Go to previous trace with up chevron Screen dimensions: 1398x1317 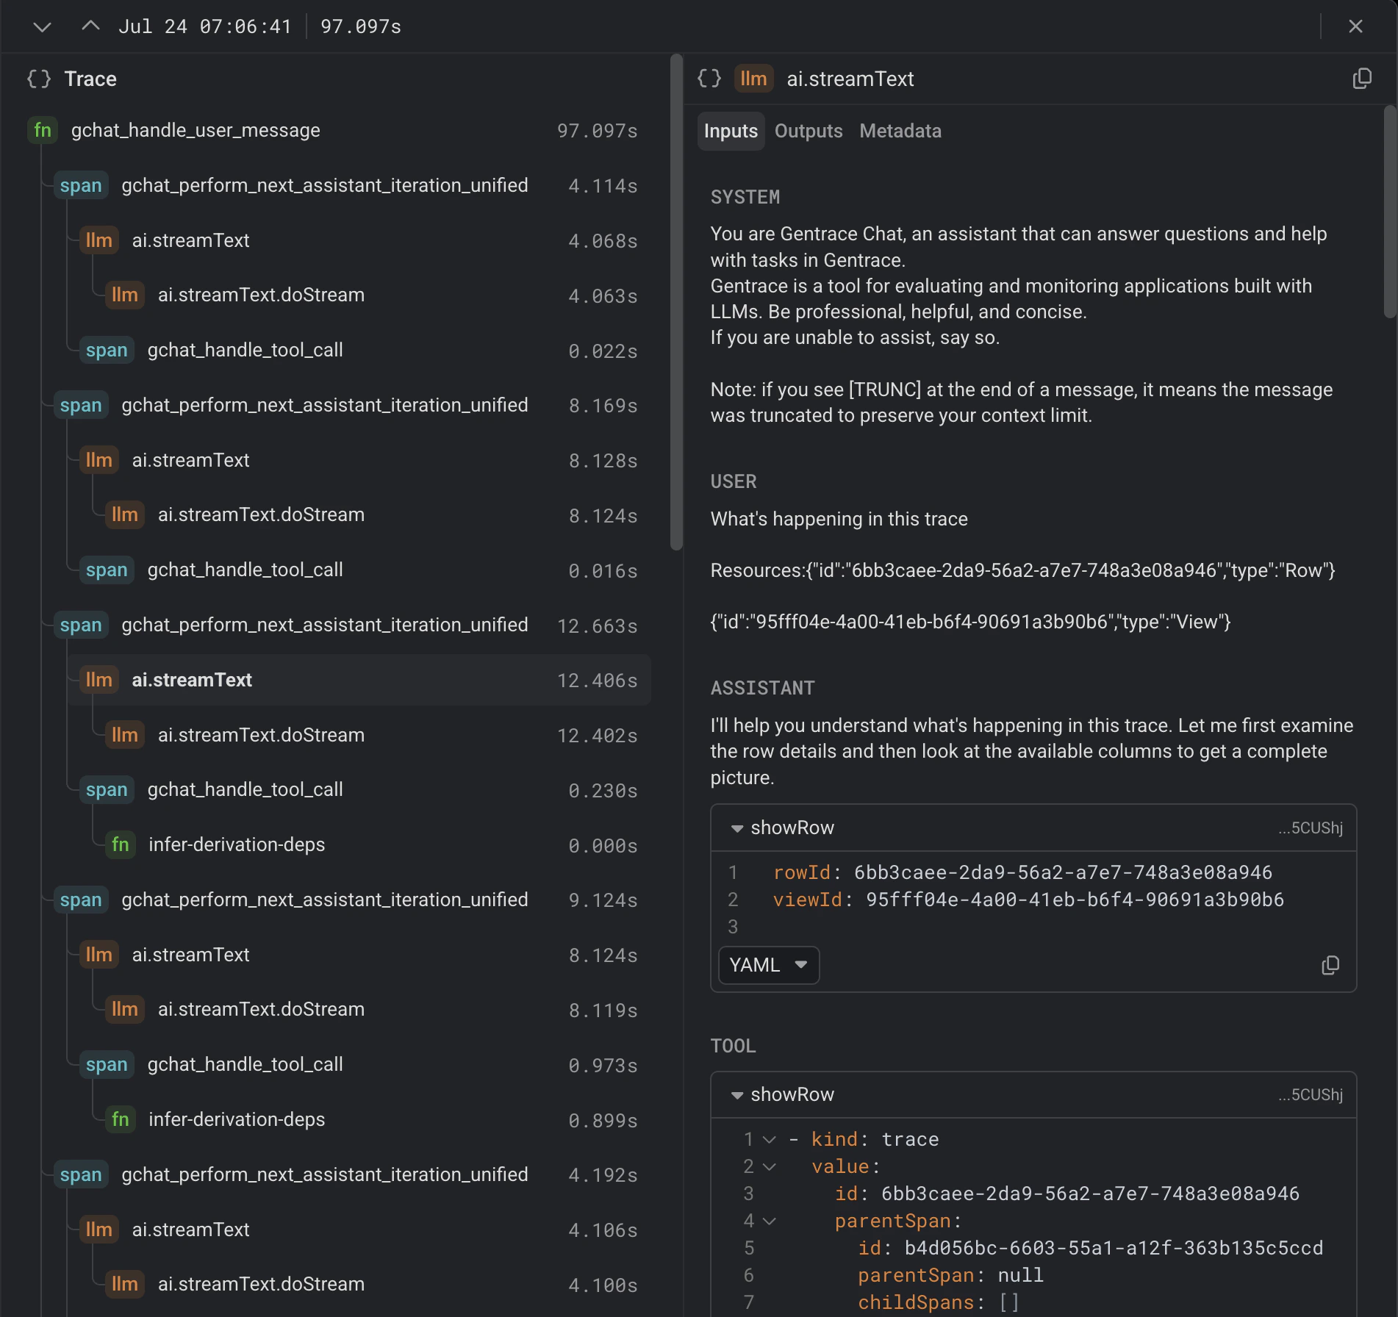point(90,26)
